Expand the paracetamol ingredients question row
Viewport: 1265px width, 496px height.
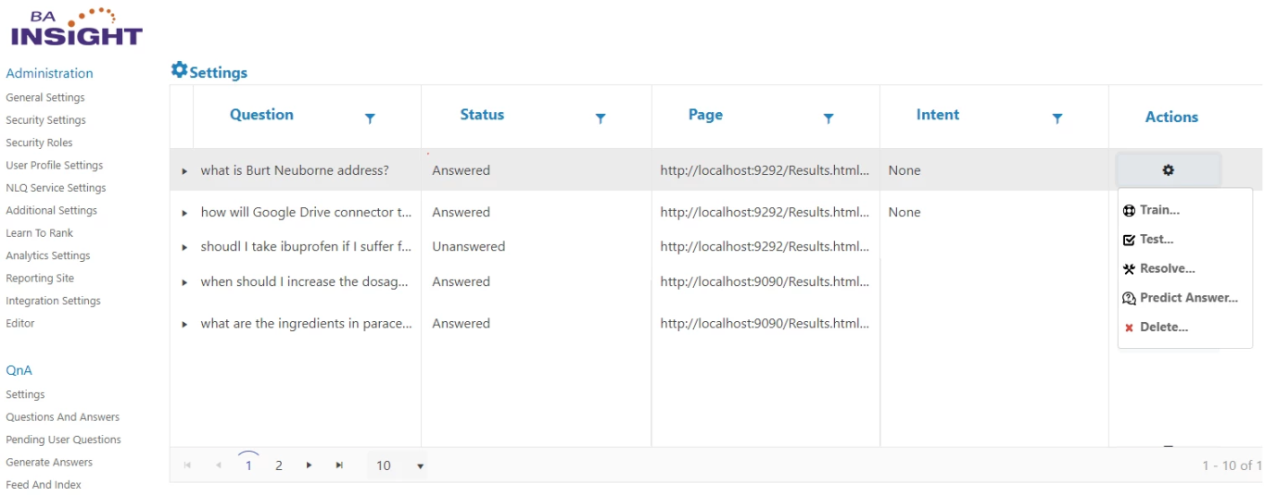pos(184,324)
